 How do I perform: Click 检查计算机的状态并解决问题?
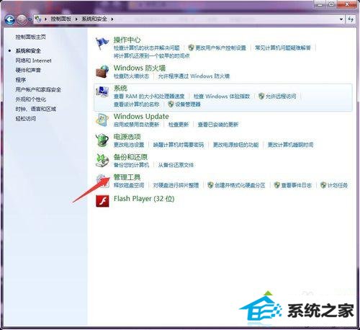pyautogui.click(x=147, y=48)
